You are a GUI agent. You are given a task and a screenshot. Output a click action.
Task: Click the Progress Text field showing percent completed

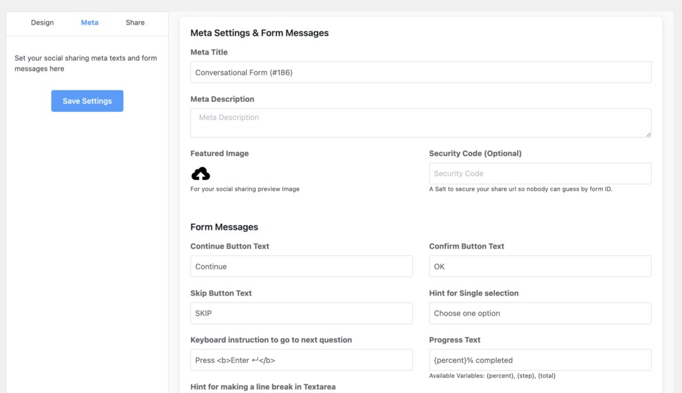[538, 360]
